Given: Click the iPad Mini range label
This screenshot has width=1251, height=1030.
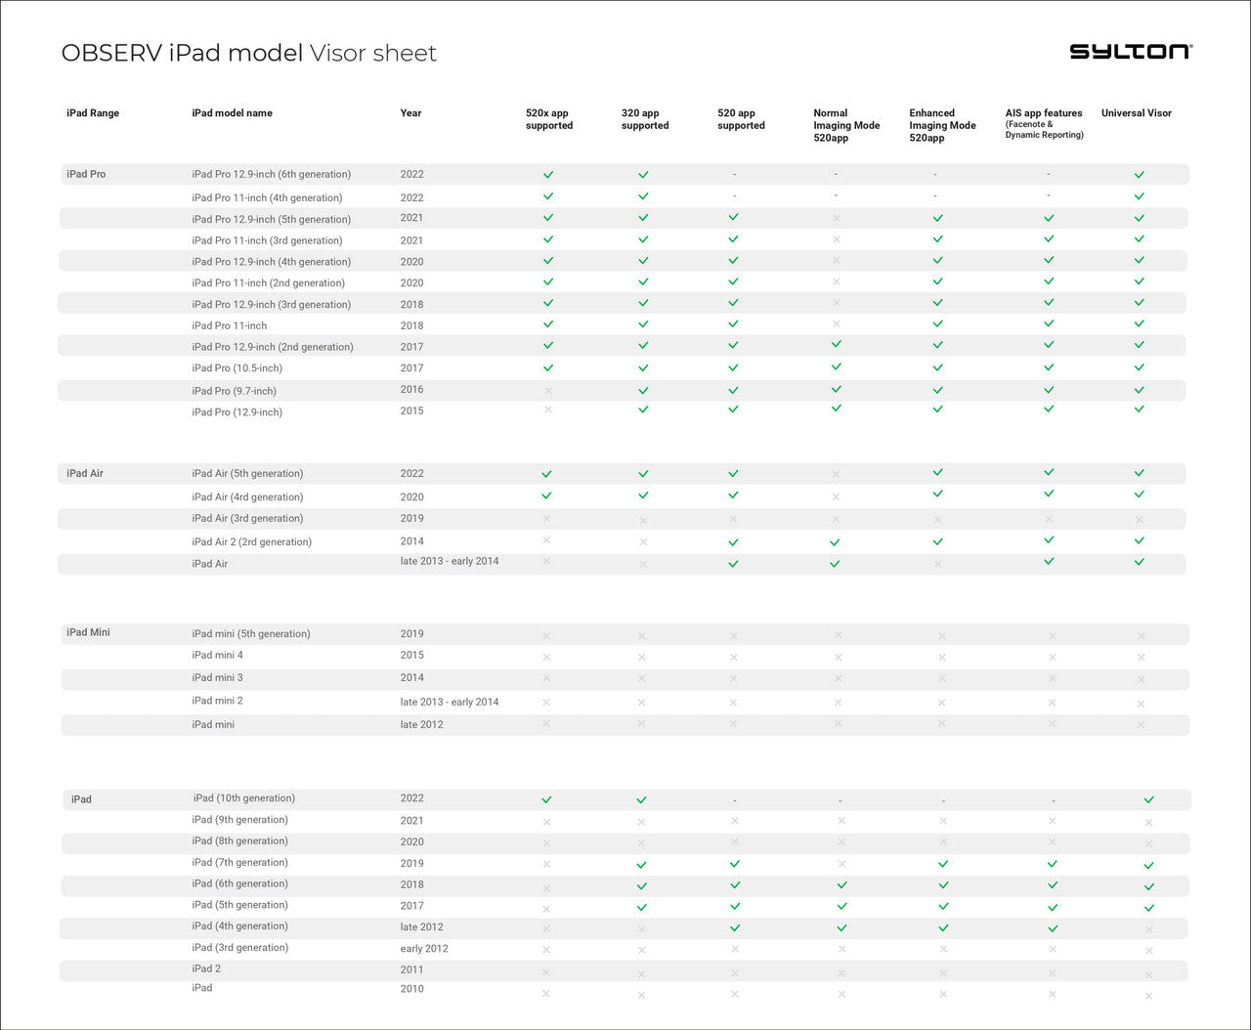Looking at the screenshot, I should pyautogui.click(x=88, y=633).
